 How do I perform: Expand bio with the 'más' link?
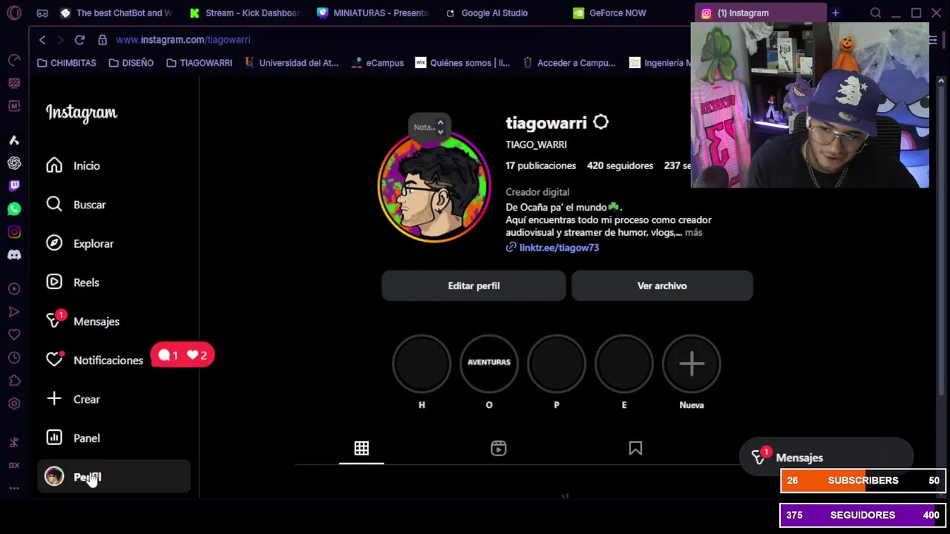point(693,233)
